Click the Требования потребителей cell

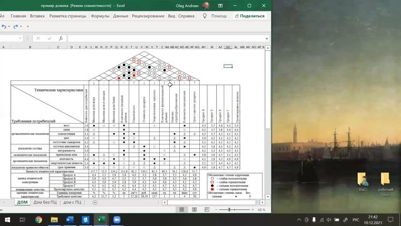coord(33,121)
